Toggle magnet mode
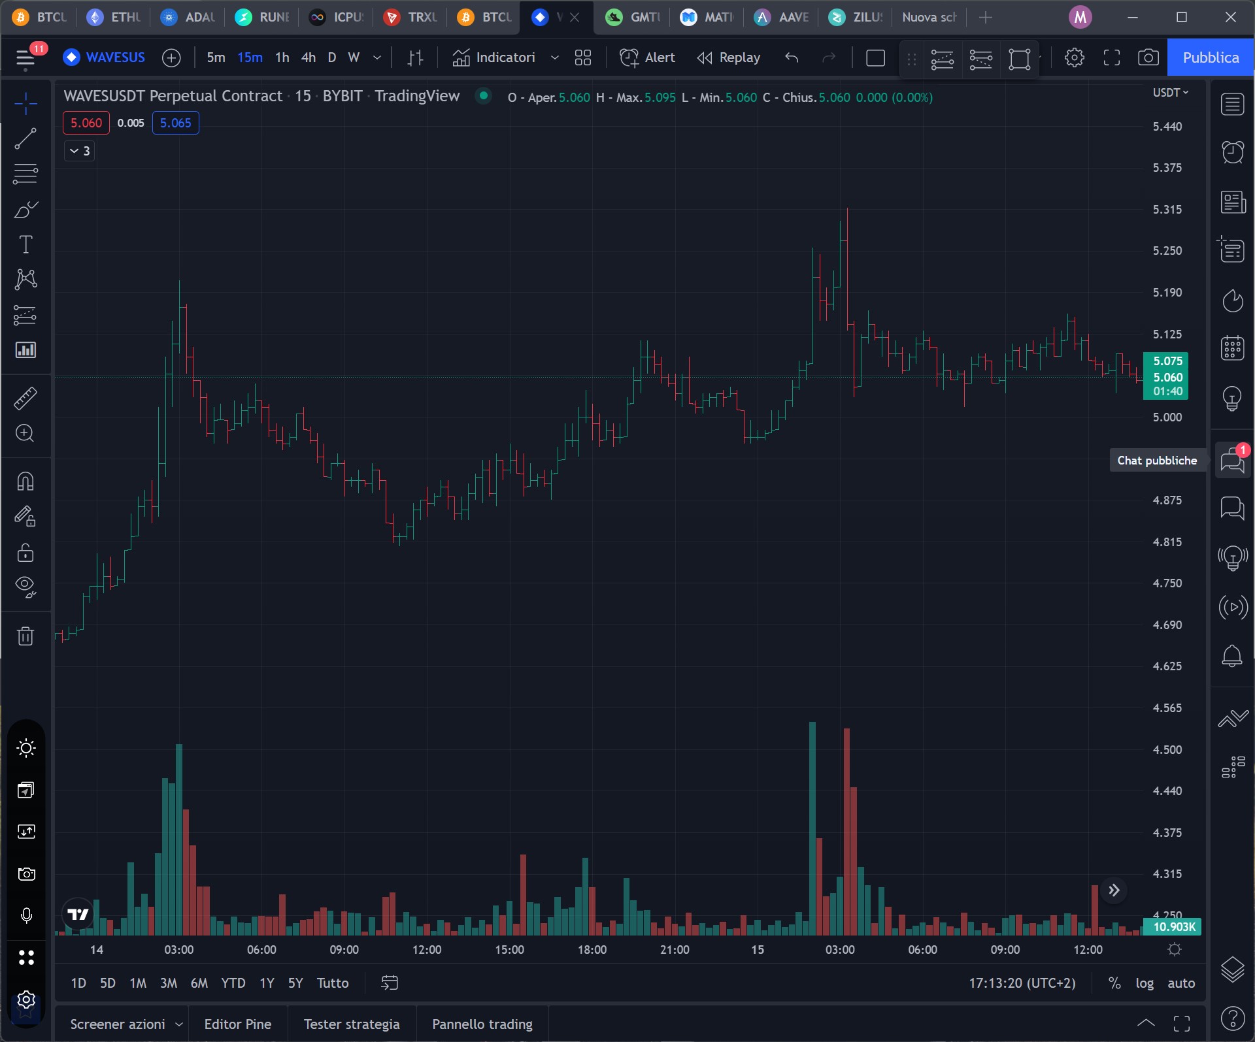Image resolution: width=1255 pixels, height=1042 pixels. coord(25,481)
